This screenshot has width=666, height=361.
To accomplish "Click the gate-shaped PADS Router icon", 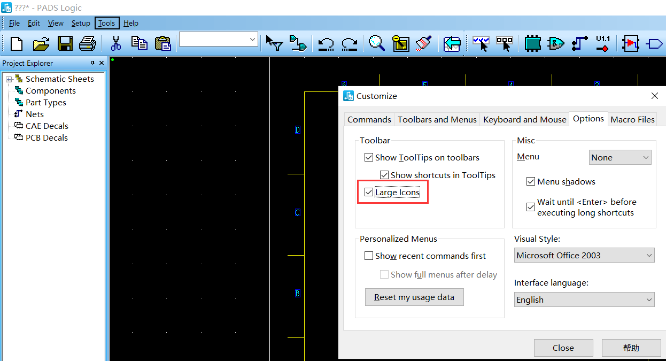I will point(556,43).
